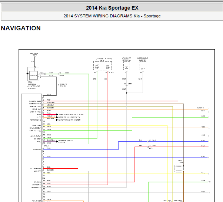This screenshot has width=223, height=202.
Task: Click the lower INTERIOR LIGHTS SYSTEM reference at pin 17
Action: 66,141
